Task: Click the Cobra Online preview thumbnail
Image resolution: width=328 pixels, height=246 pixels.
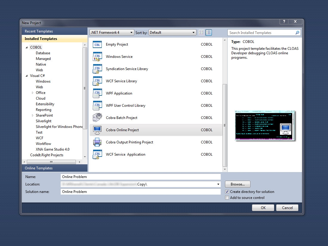Action: 265,125
